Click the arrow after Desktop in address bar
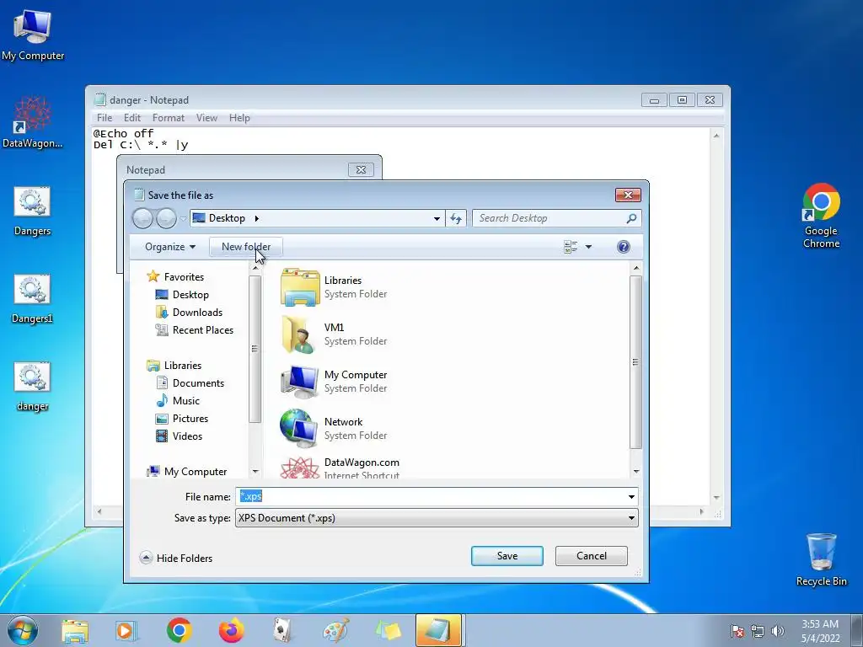 (256, 218)
